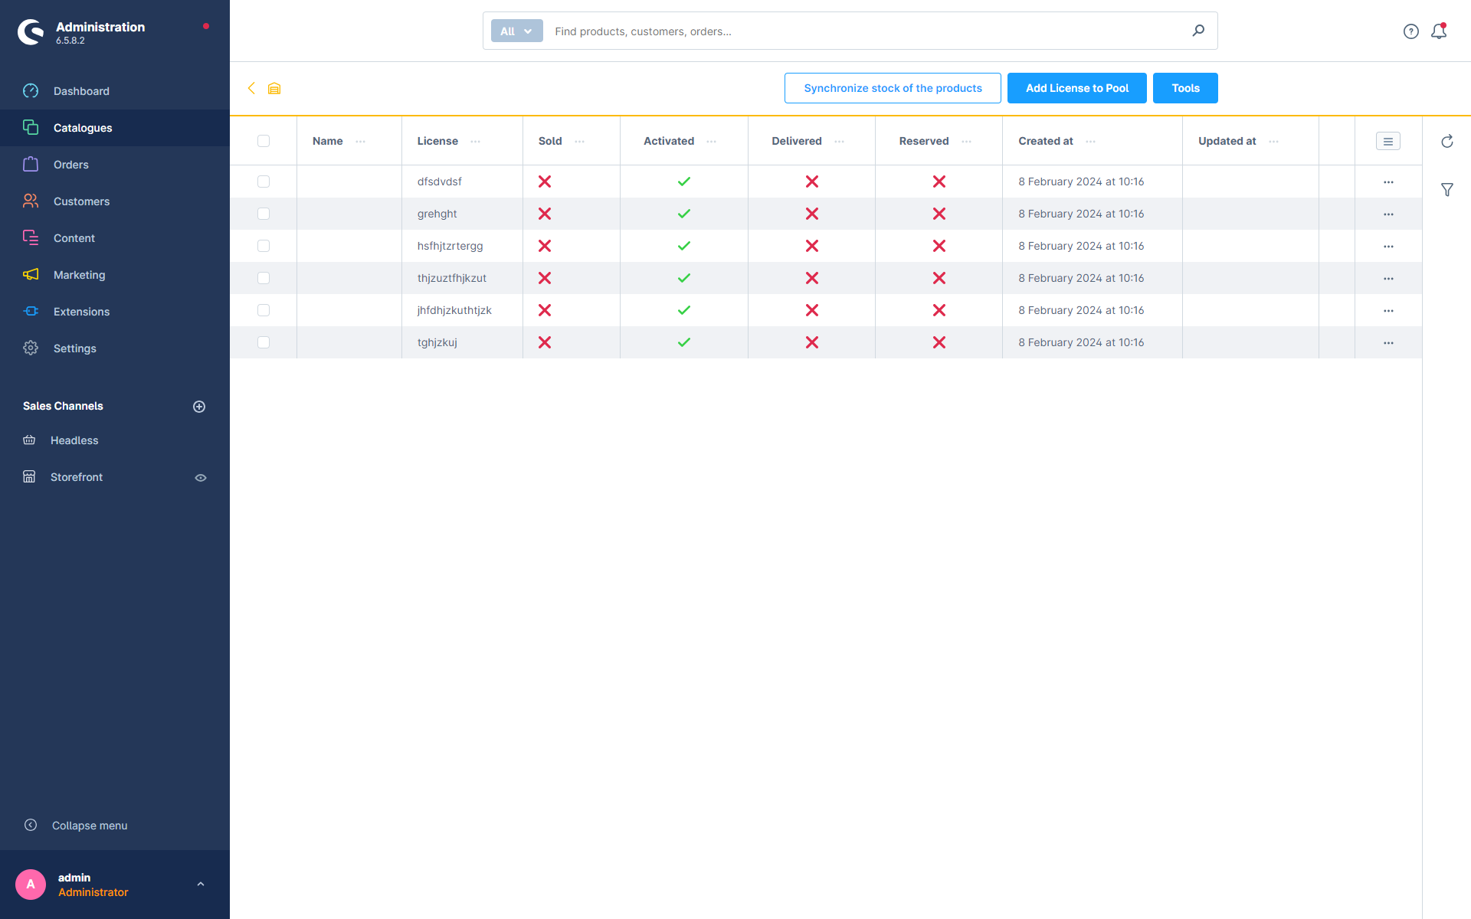
Task: Go to Orders menu label
Action: 71,165
